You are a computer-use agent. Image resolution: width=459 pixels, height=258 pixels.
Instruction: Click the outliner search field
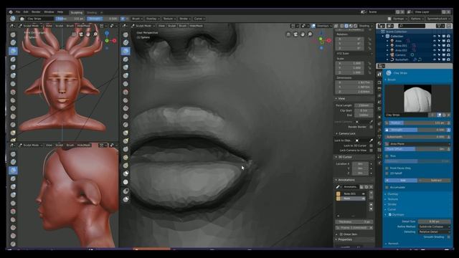(412, 26)
